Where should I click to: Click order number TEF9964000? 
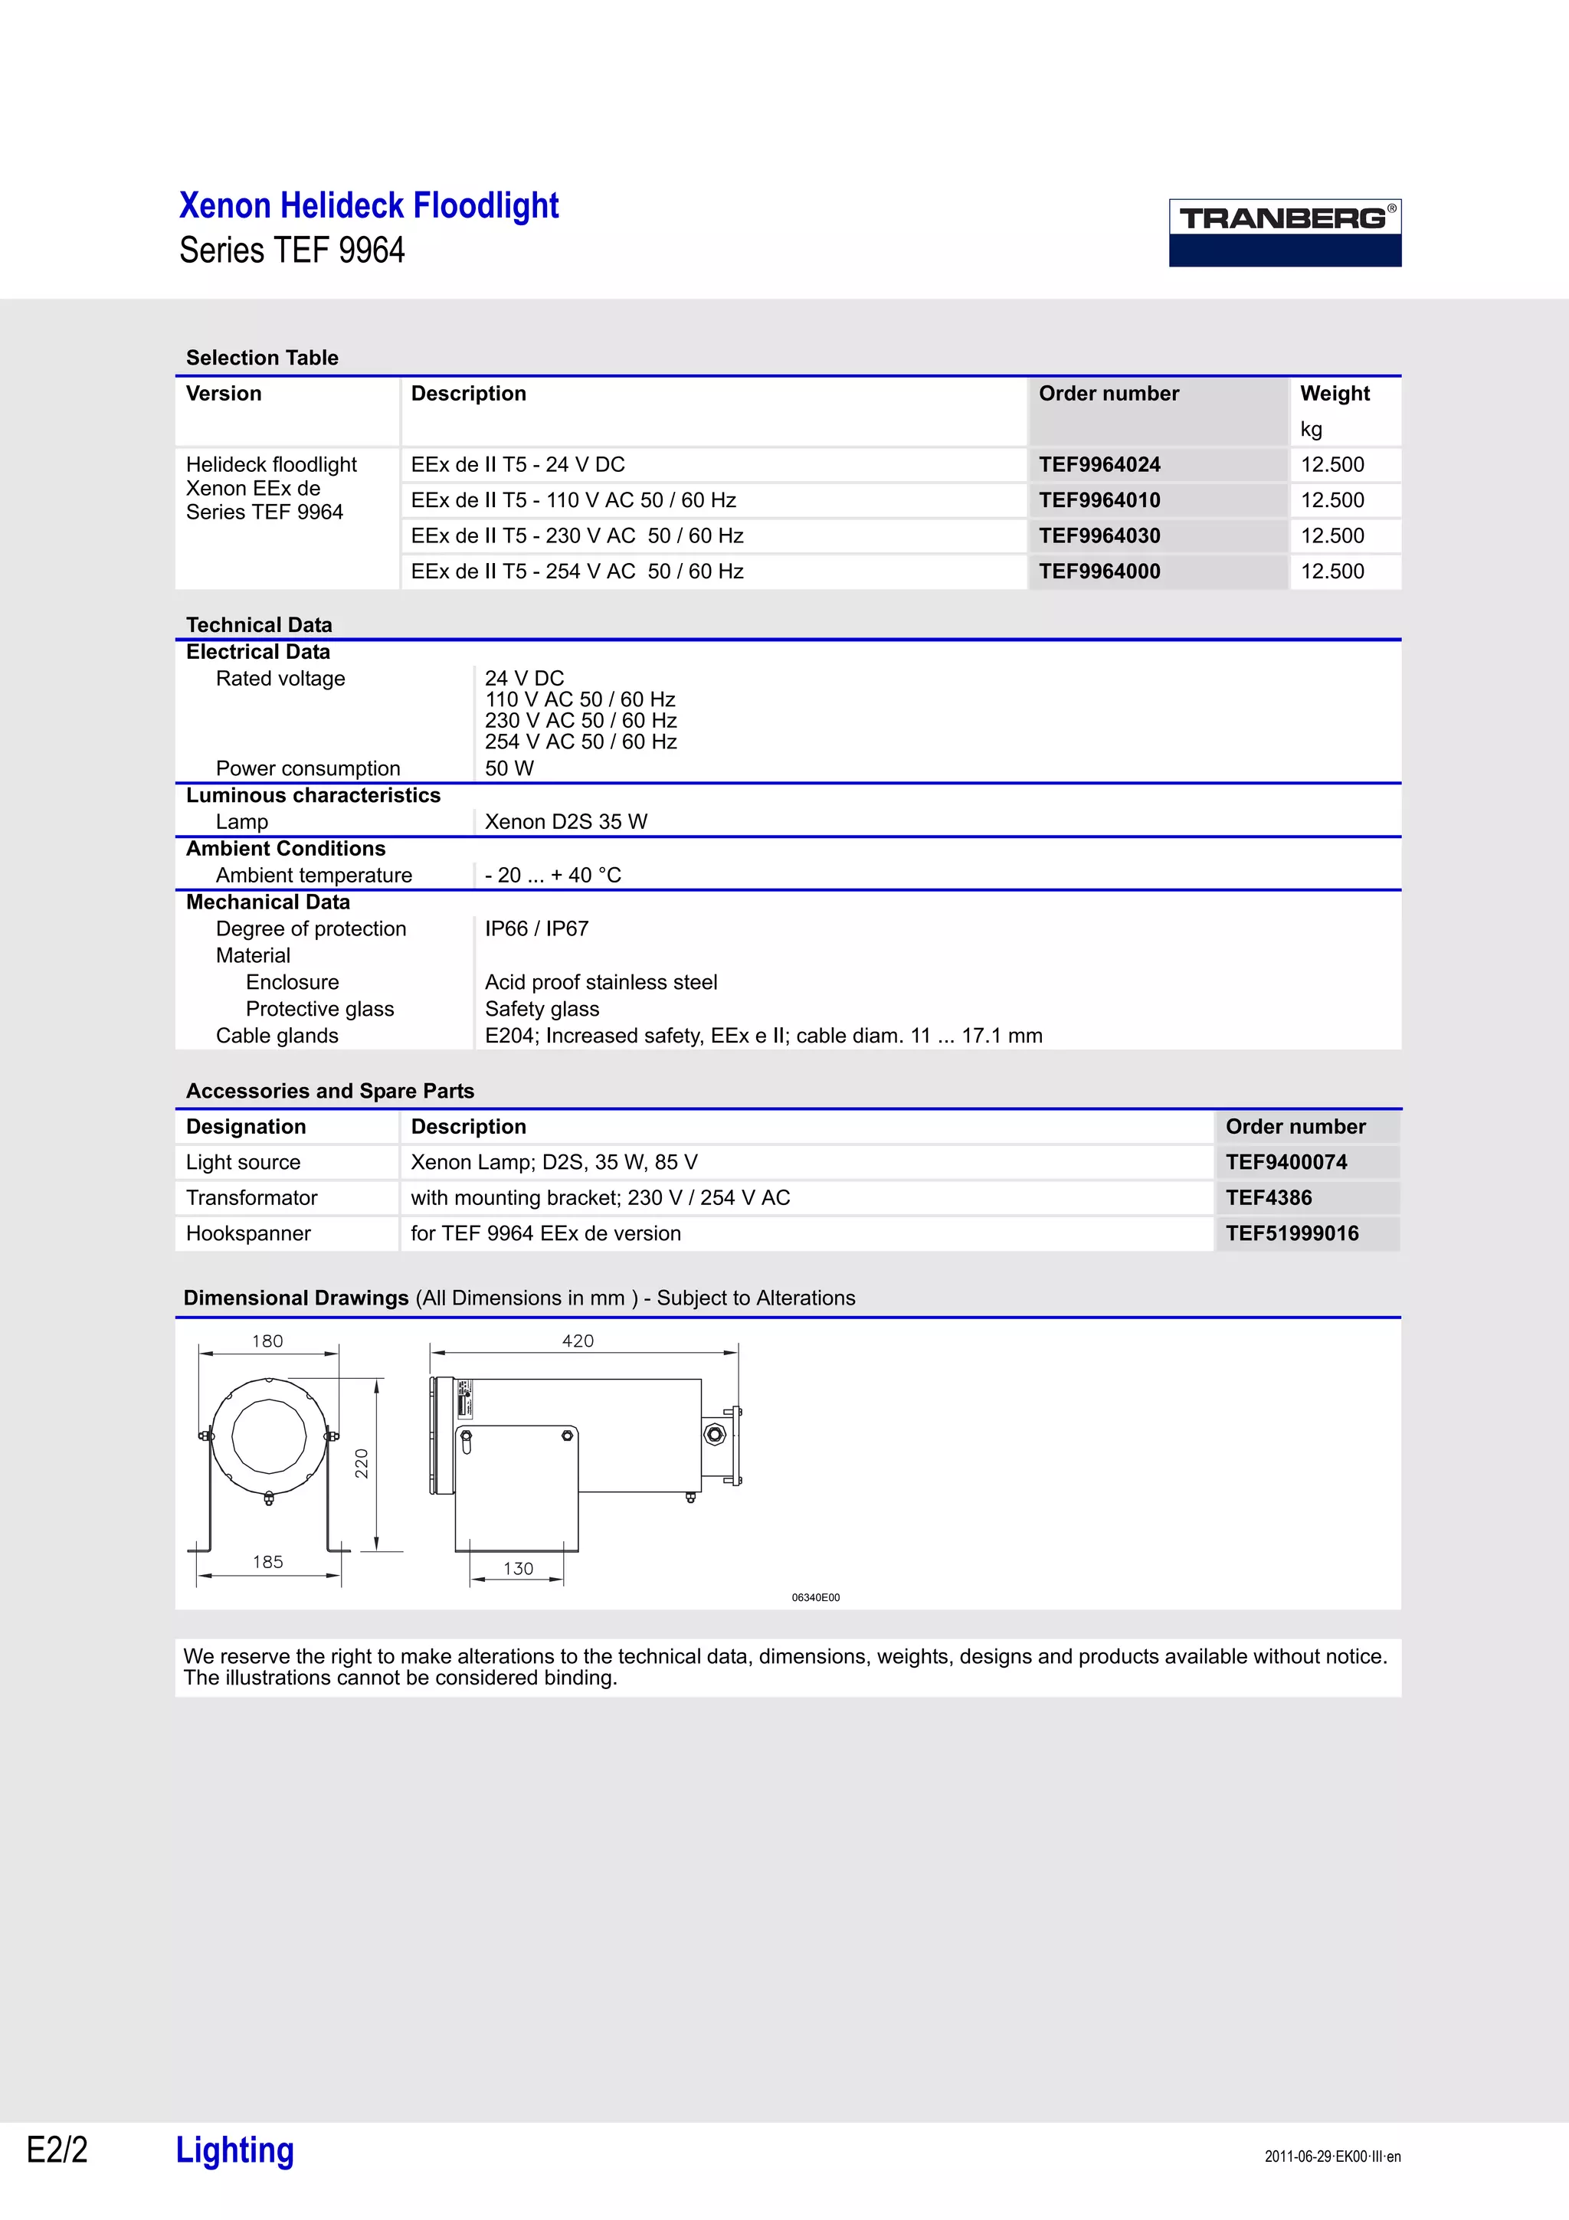(1099, 571)
